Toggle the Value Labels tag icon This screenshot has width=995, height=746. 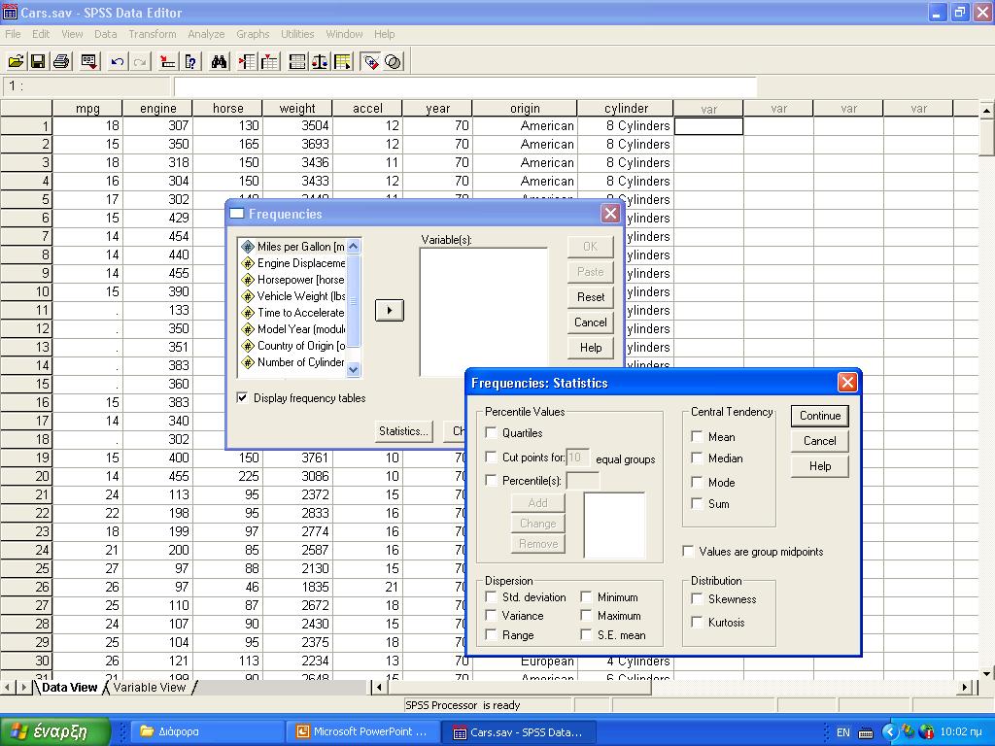[370, 61]
